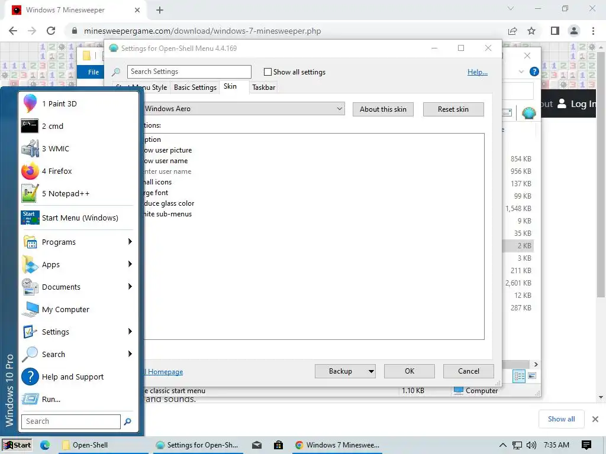Click the Start button on taskbar

point(17,445)
